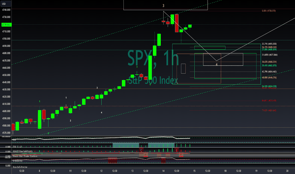Select the Buy-Sell-Precise indicator label
Viewport: 295px width, 174px height.
[x=20, y=167]
